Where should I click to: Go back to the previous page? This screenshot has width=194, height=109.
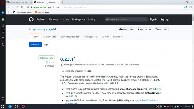8,7
